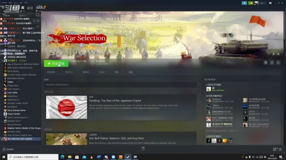Click the green friends notification icon
Image resolution: width=286 pixels, height=160 pixels.
coord(251,3)
